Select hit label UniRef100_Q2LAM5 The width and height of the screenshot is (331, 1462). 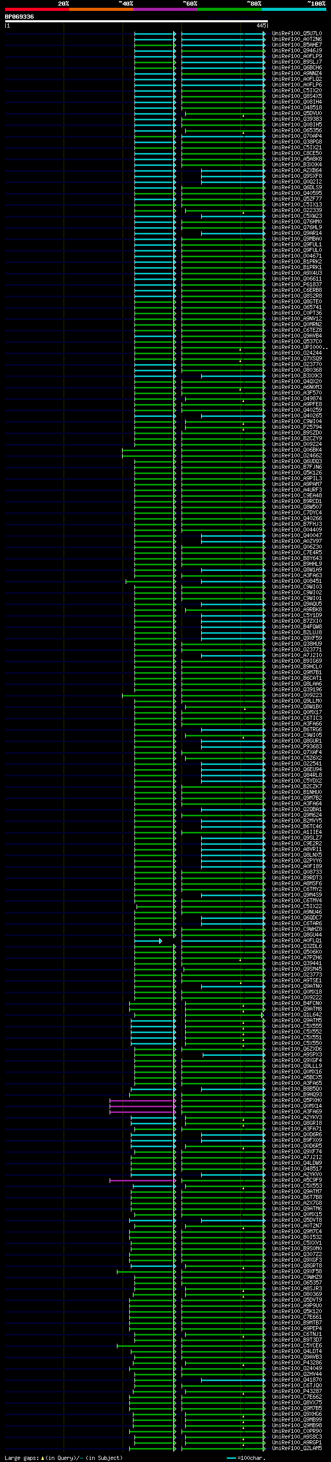pos(296,1448)
